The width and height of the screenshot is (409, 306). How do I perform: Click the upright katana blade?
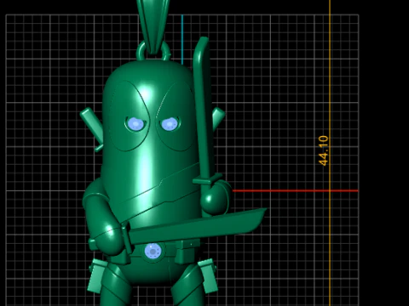[204, 108]
